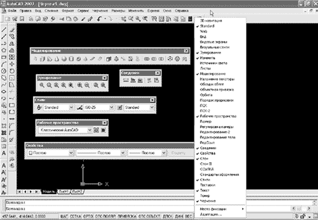
Task: Switch to the Лист2 layout tab
Action: click(x=77, y=192)
